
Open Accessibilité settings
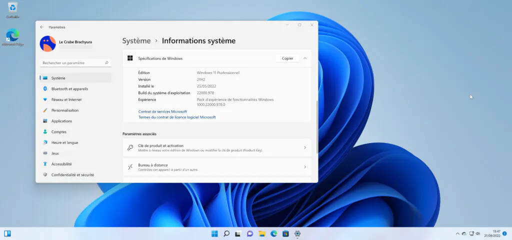pyautogui.click(x=76, y=164)
